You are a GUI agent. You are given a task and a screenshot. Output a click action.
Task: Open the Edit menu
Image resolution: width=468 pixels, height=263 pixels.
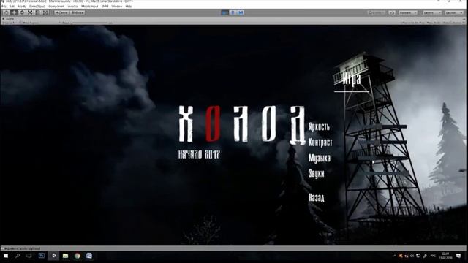coord(12,7)
